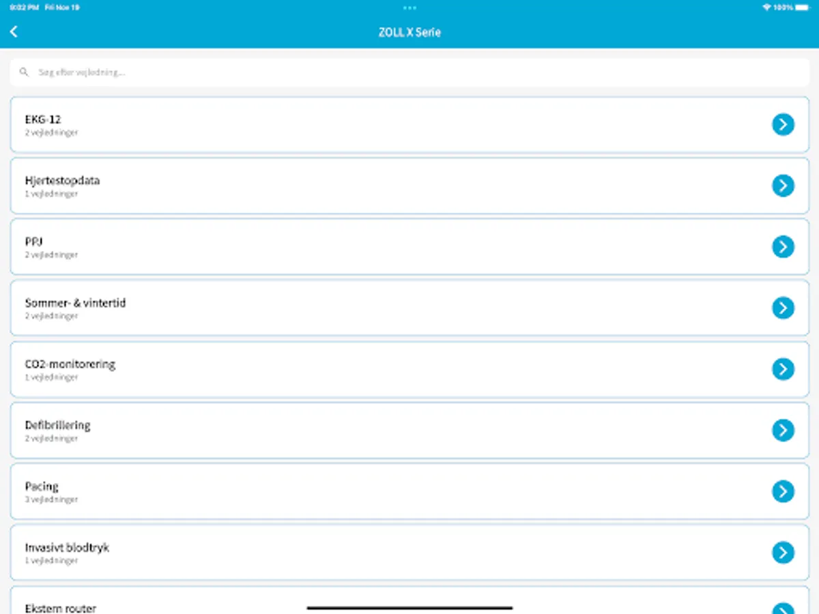
Task: Tap the Wi-Fi status icon
Action: [766, 8]
